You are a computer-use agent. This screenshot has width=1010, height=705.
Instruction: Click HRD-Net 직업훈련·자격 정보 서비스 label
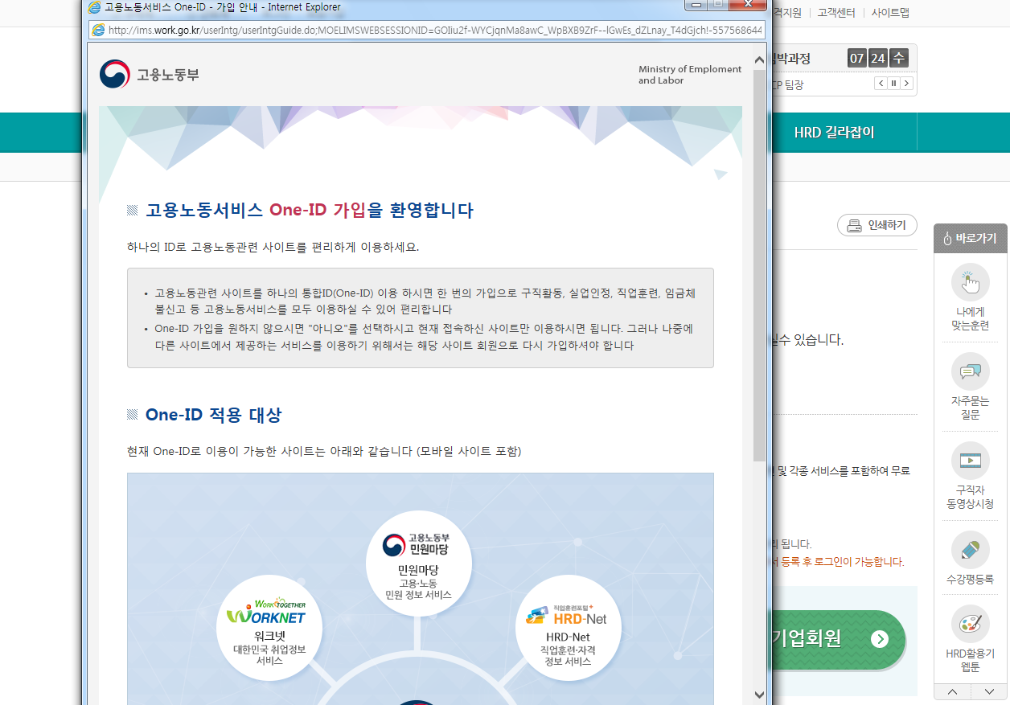pos(568,650)
